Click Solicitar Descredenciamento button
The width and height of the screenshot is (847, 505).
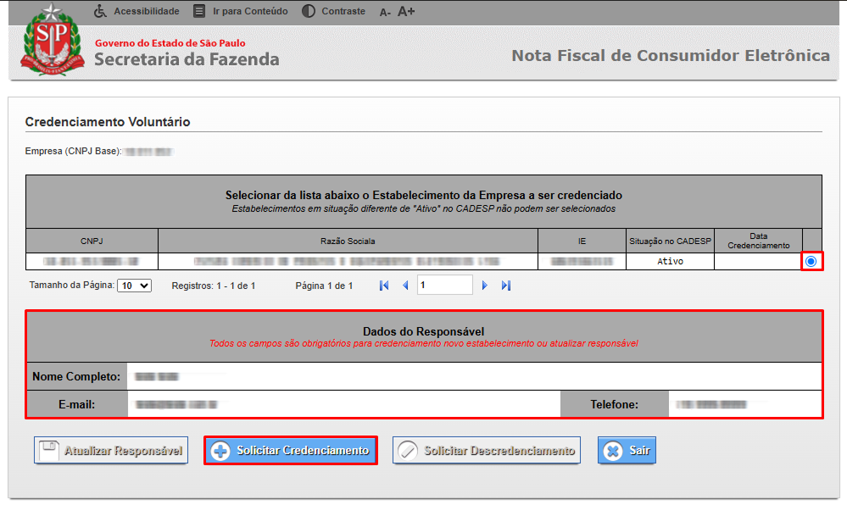(487, 451)
